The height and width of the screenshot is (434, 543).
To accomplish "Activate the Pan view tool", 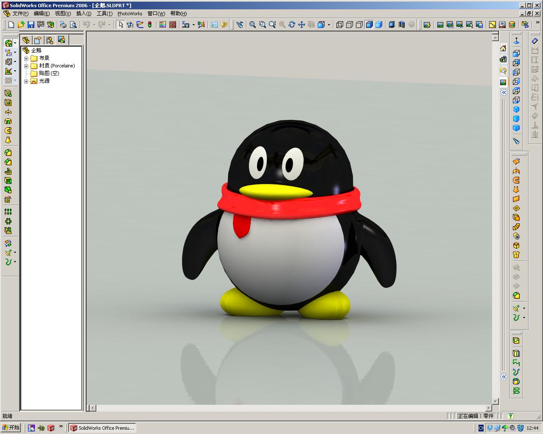I will (302, 25).
